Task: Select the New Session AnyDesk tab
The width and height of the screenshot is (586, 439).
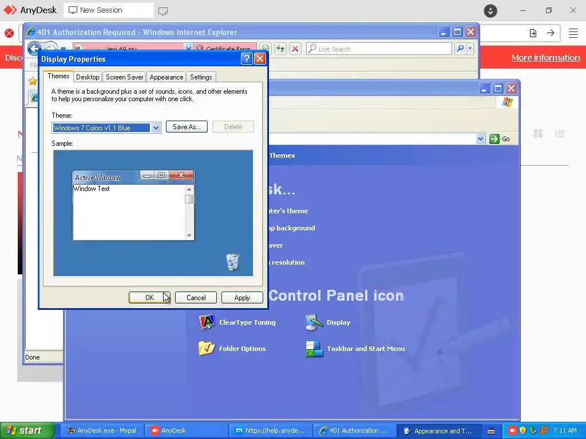Action: [x=108, y=10]
